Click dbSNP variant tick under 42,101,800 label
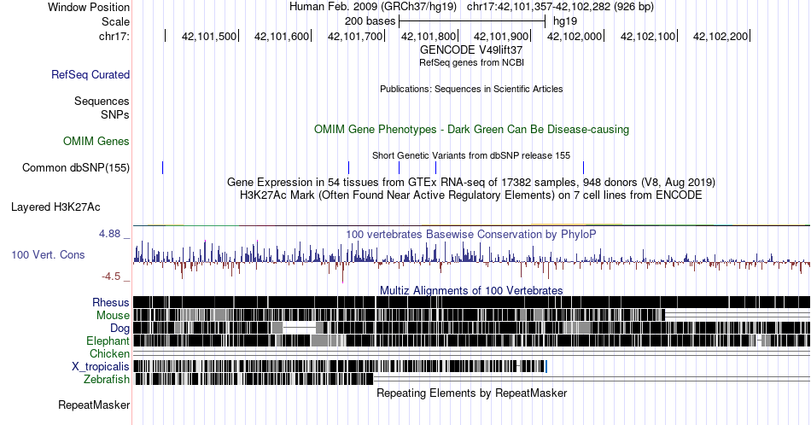 click(x=435, y=167)
